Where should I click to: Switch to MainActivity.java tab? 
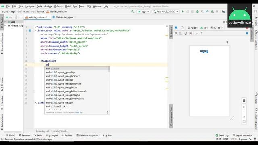coord(64,17)
